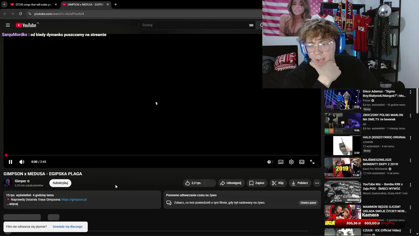Mute the video volume speaker icon
Image resolution: width=419 pixels, height=236 pixels.
pyautogui.click(x=22, y=162)
